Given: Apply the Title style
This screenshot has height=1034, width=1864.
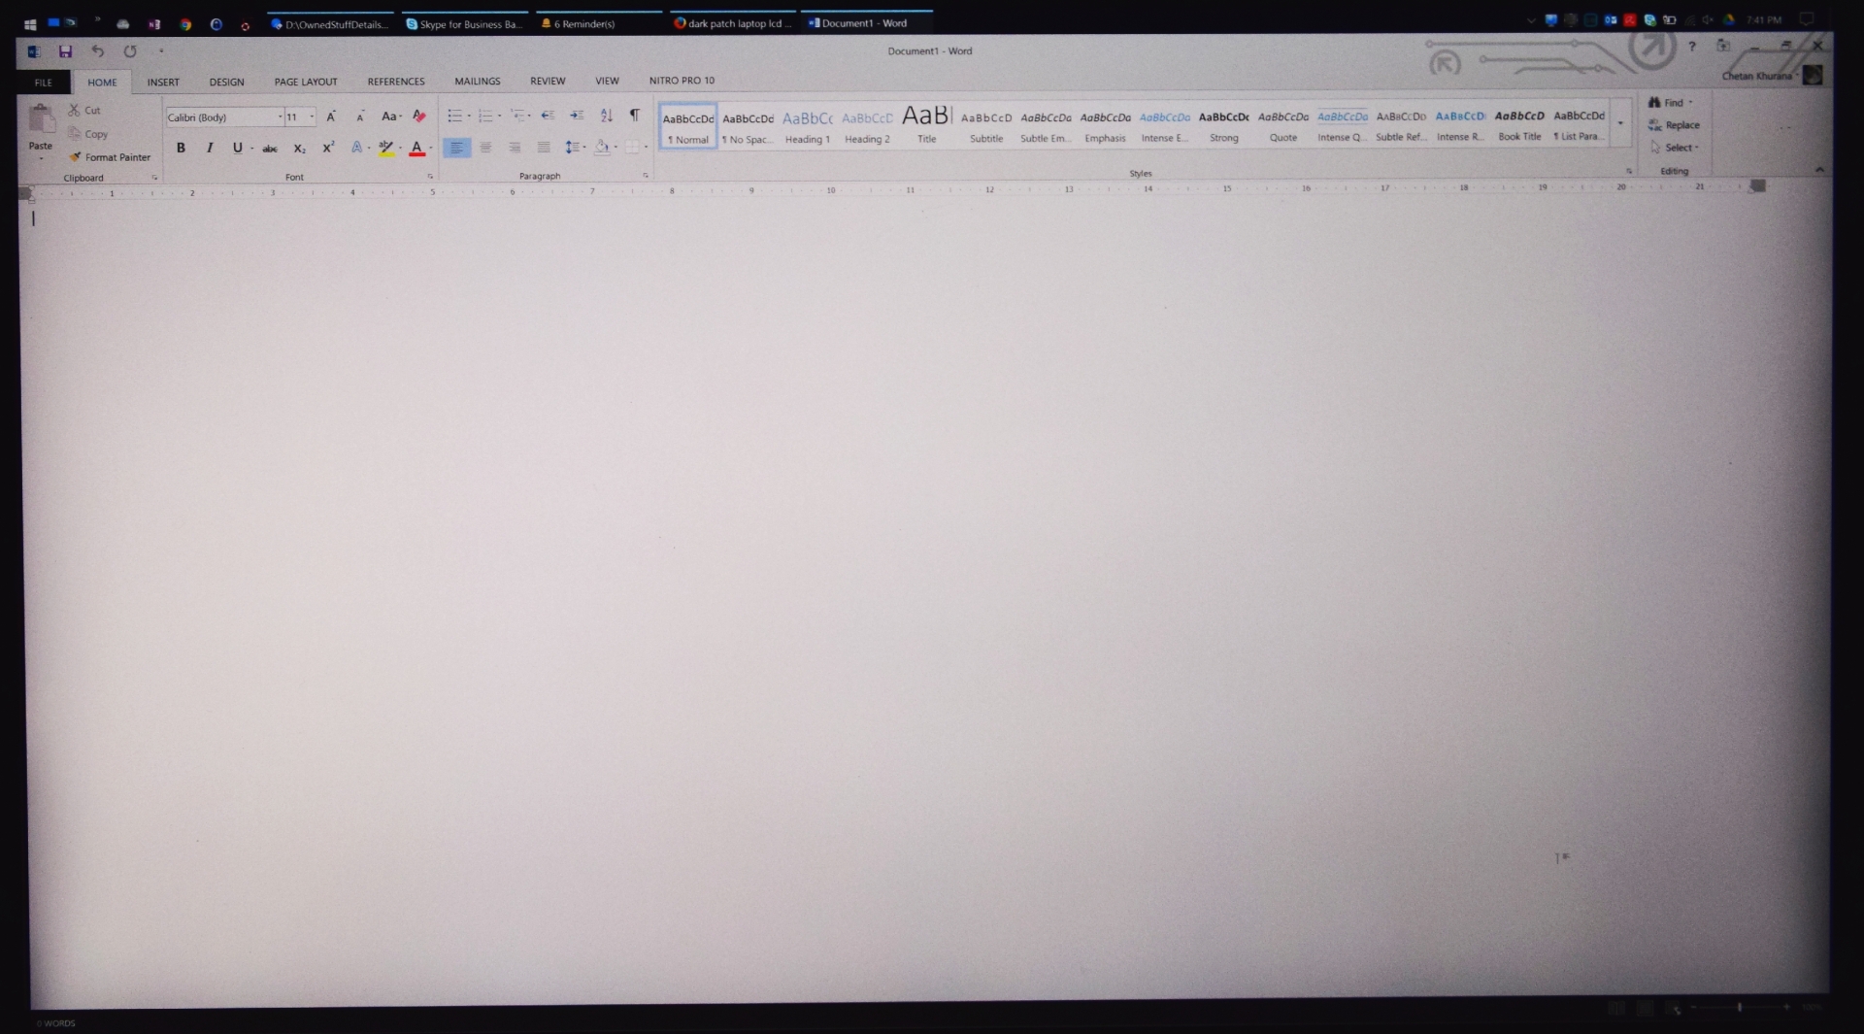Looking at the screenshot, I should (x=927, y=125).
